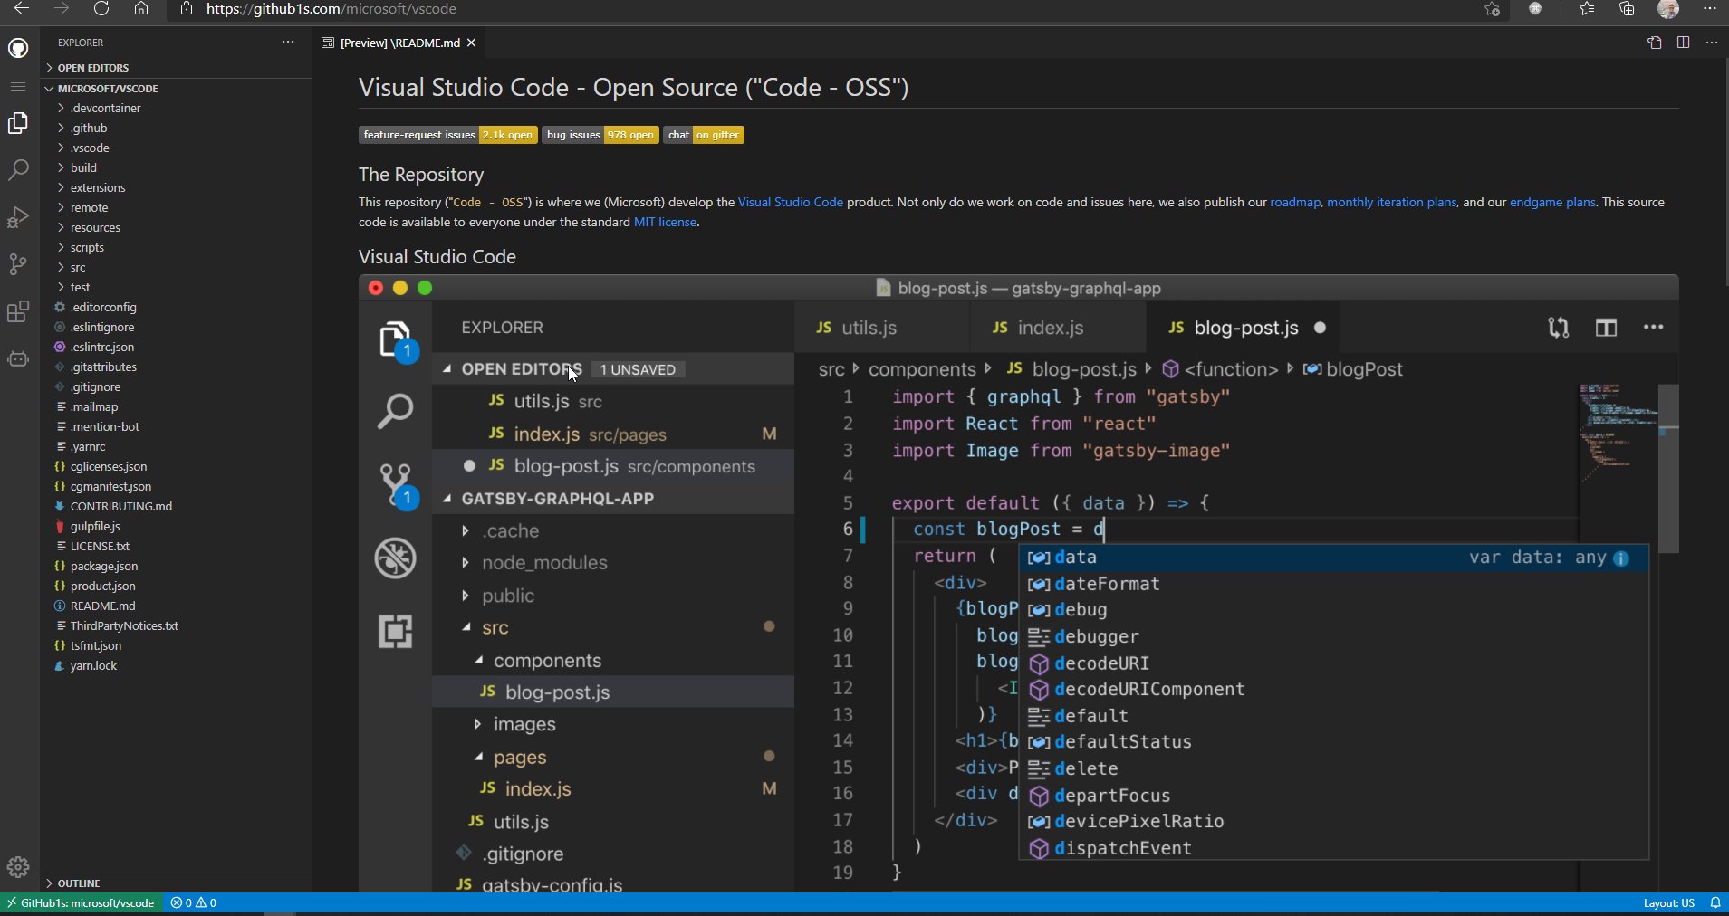Open the roadmap link
Image resolution: width=1729 pixels, height=916 pixels.
[x=1295, y=202]
